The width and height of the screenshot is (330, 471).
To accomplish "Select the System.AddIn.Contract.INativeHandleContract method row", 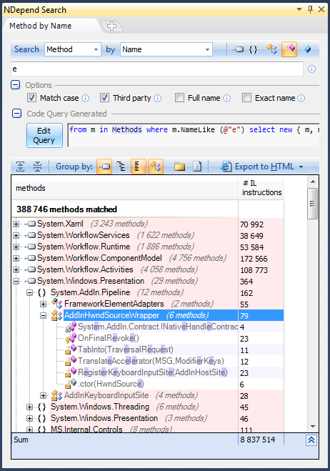I will (158, 327).
